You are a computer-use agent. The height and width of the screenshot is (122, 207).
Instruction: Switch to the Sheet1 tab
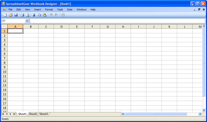pyautogui.click(x=22, y=114)
